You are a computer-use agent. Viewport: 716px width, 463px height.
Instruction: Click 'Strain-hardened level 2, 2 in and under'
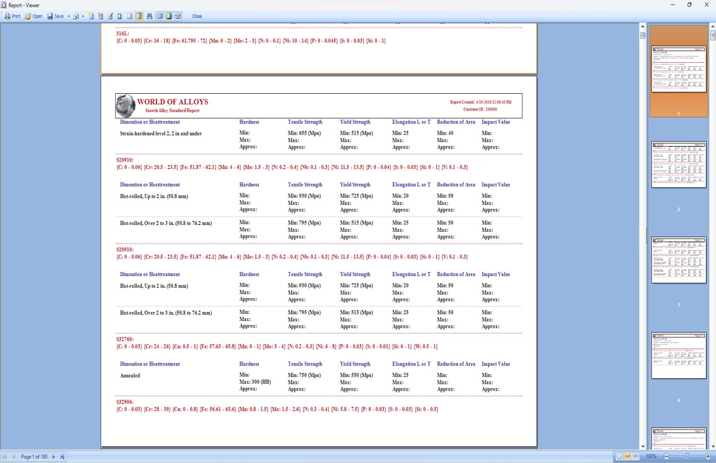point(161,134)
